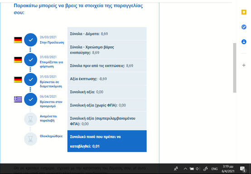Click the blue Συνολικό ποσό που πρέπει να καταβληθεί box
Image resolution: width=251 pixels, height=174 pixels.
coord(107,141)
